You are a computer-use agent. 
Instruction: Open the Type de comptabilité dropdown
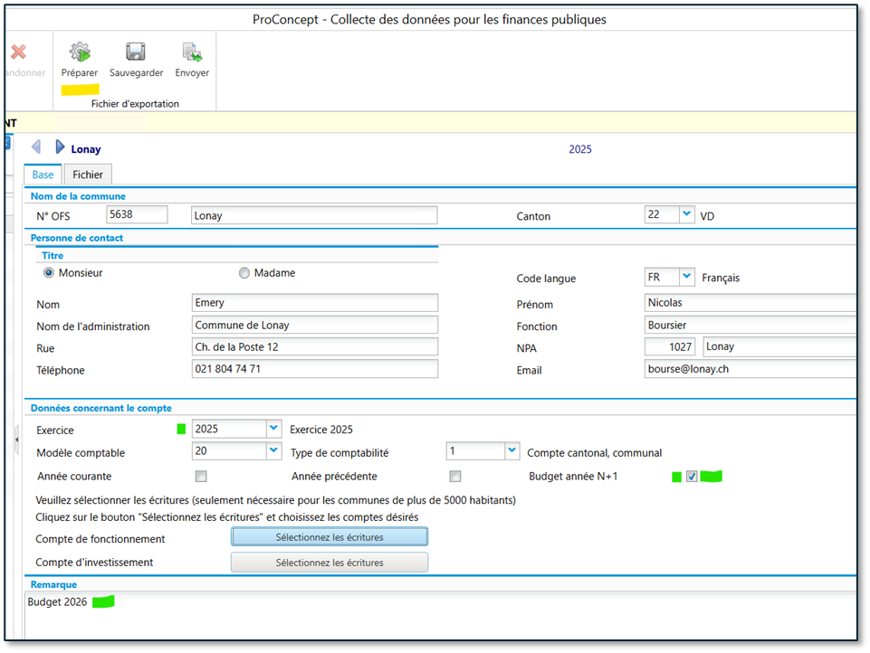pos(511,451)
